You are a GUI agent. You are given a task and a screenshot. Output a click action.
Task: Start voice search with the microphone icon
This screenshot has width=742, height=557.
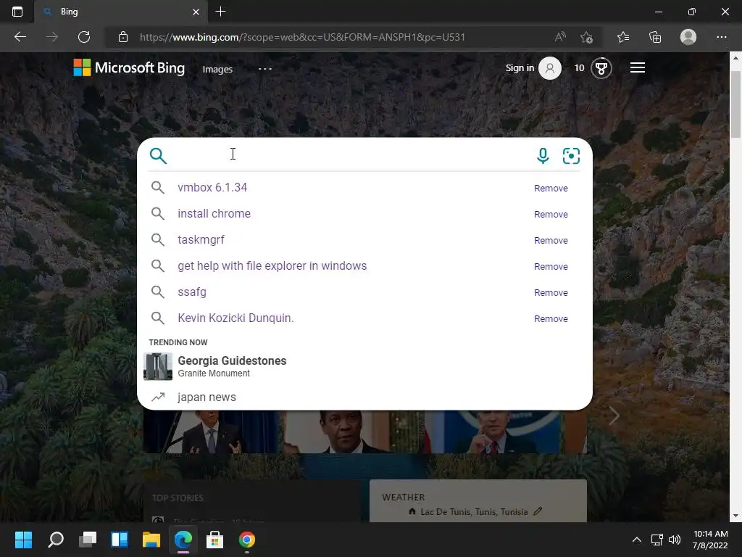543,156
